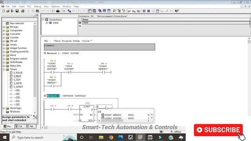
Task: Select the S_ODT timer element
Action: pyautogui.click(x=17, y=80)
